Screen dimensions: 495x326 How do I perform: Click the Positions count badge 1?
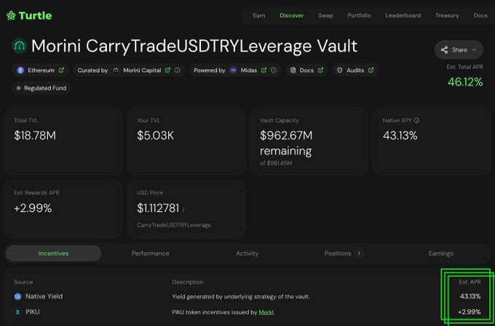(x=358, y=253)
